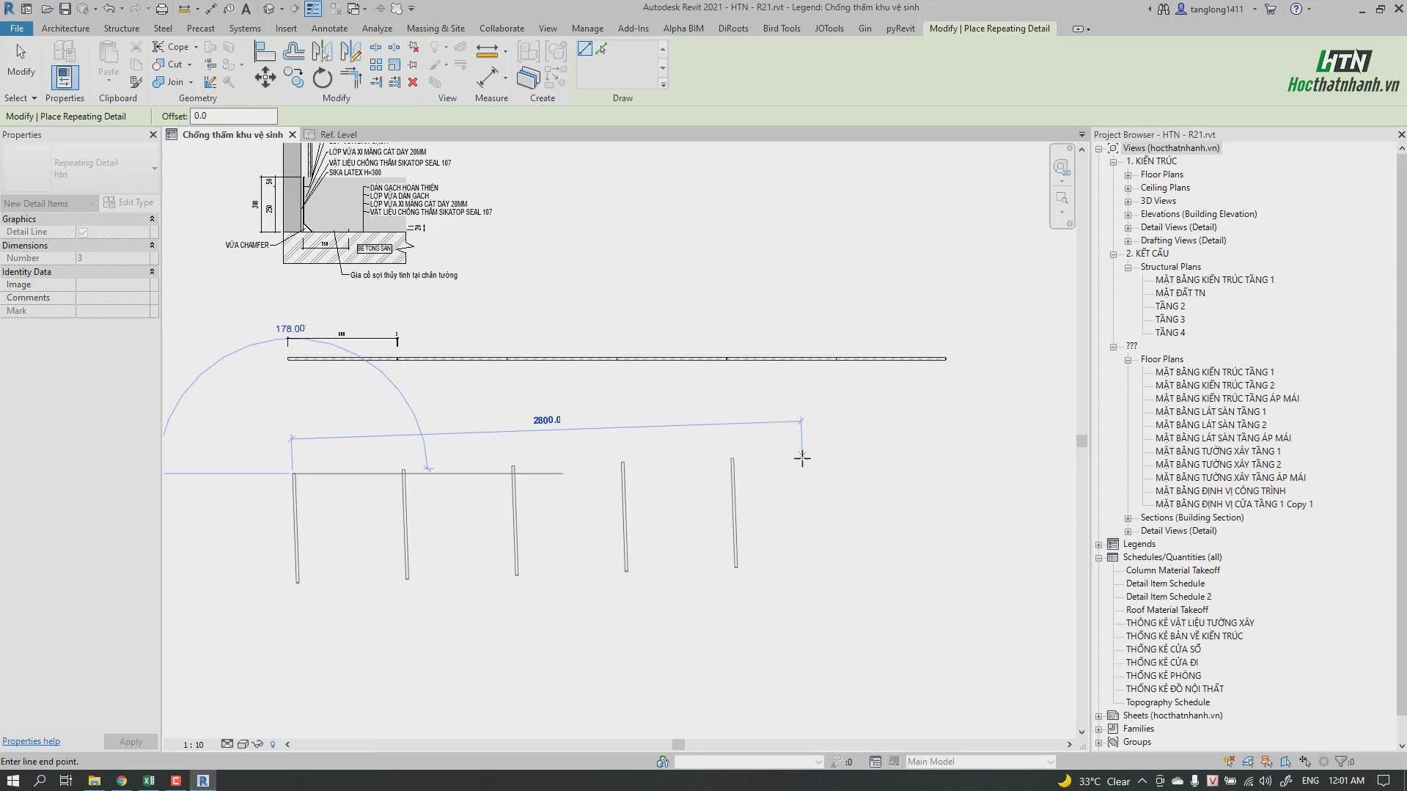Toggle Thin Lines in quick access toolbar

pyautogui.click(x=313, y=9)
